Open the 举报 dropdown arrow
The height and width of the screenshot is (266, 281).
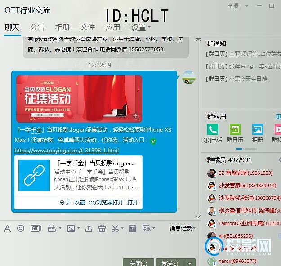pyautogui.click(x=247, y=6)
